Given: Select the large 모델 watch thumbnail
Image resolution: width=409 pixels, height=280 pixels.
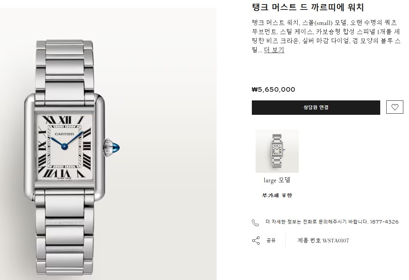Looking at the screenshot, I should (277, 151).
